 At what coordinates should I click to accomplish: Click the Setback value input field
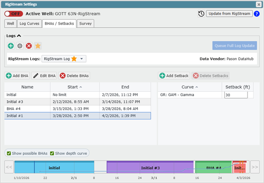(x=236, y=95)
